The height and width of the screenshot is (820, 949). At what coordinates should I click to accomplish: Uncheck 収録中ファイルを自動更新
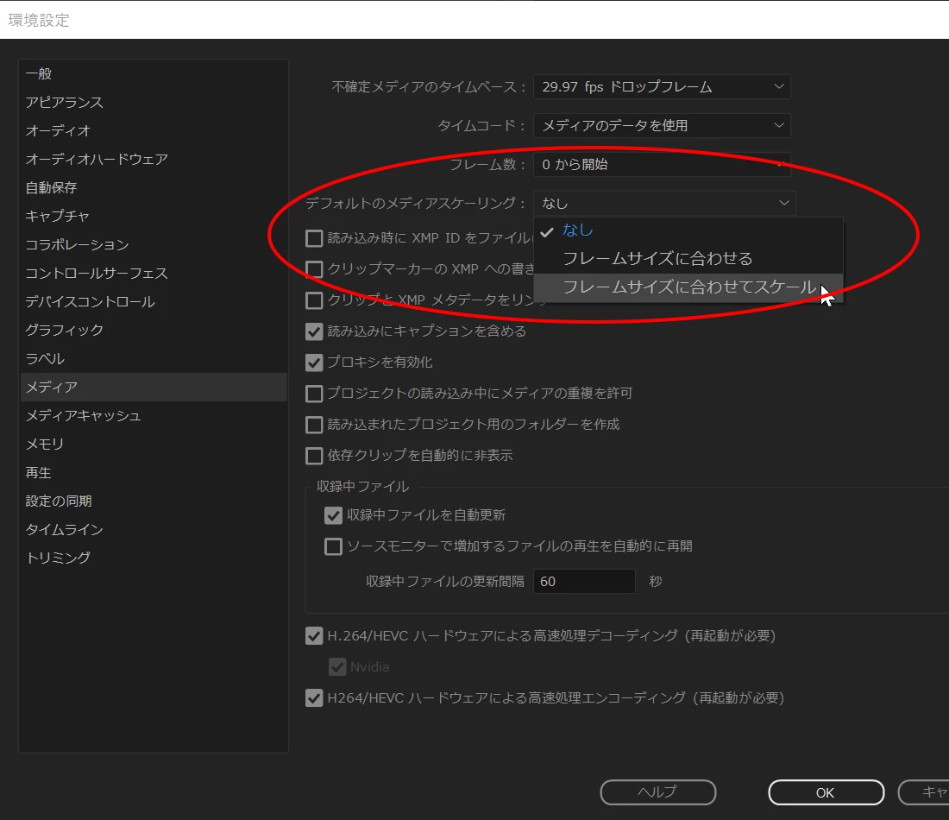[x=334, y=515]
